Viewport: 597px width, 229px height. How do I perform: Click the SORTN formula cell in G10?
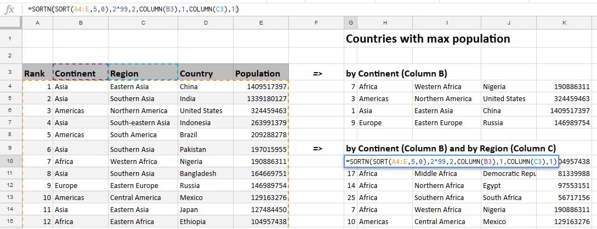pyautogui.click(x=452, y=162)
